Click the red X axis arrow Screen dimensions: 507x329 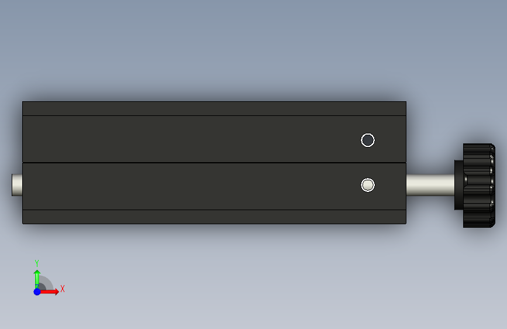click(49, 292)
